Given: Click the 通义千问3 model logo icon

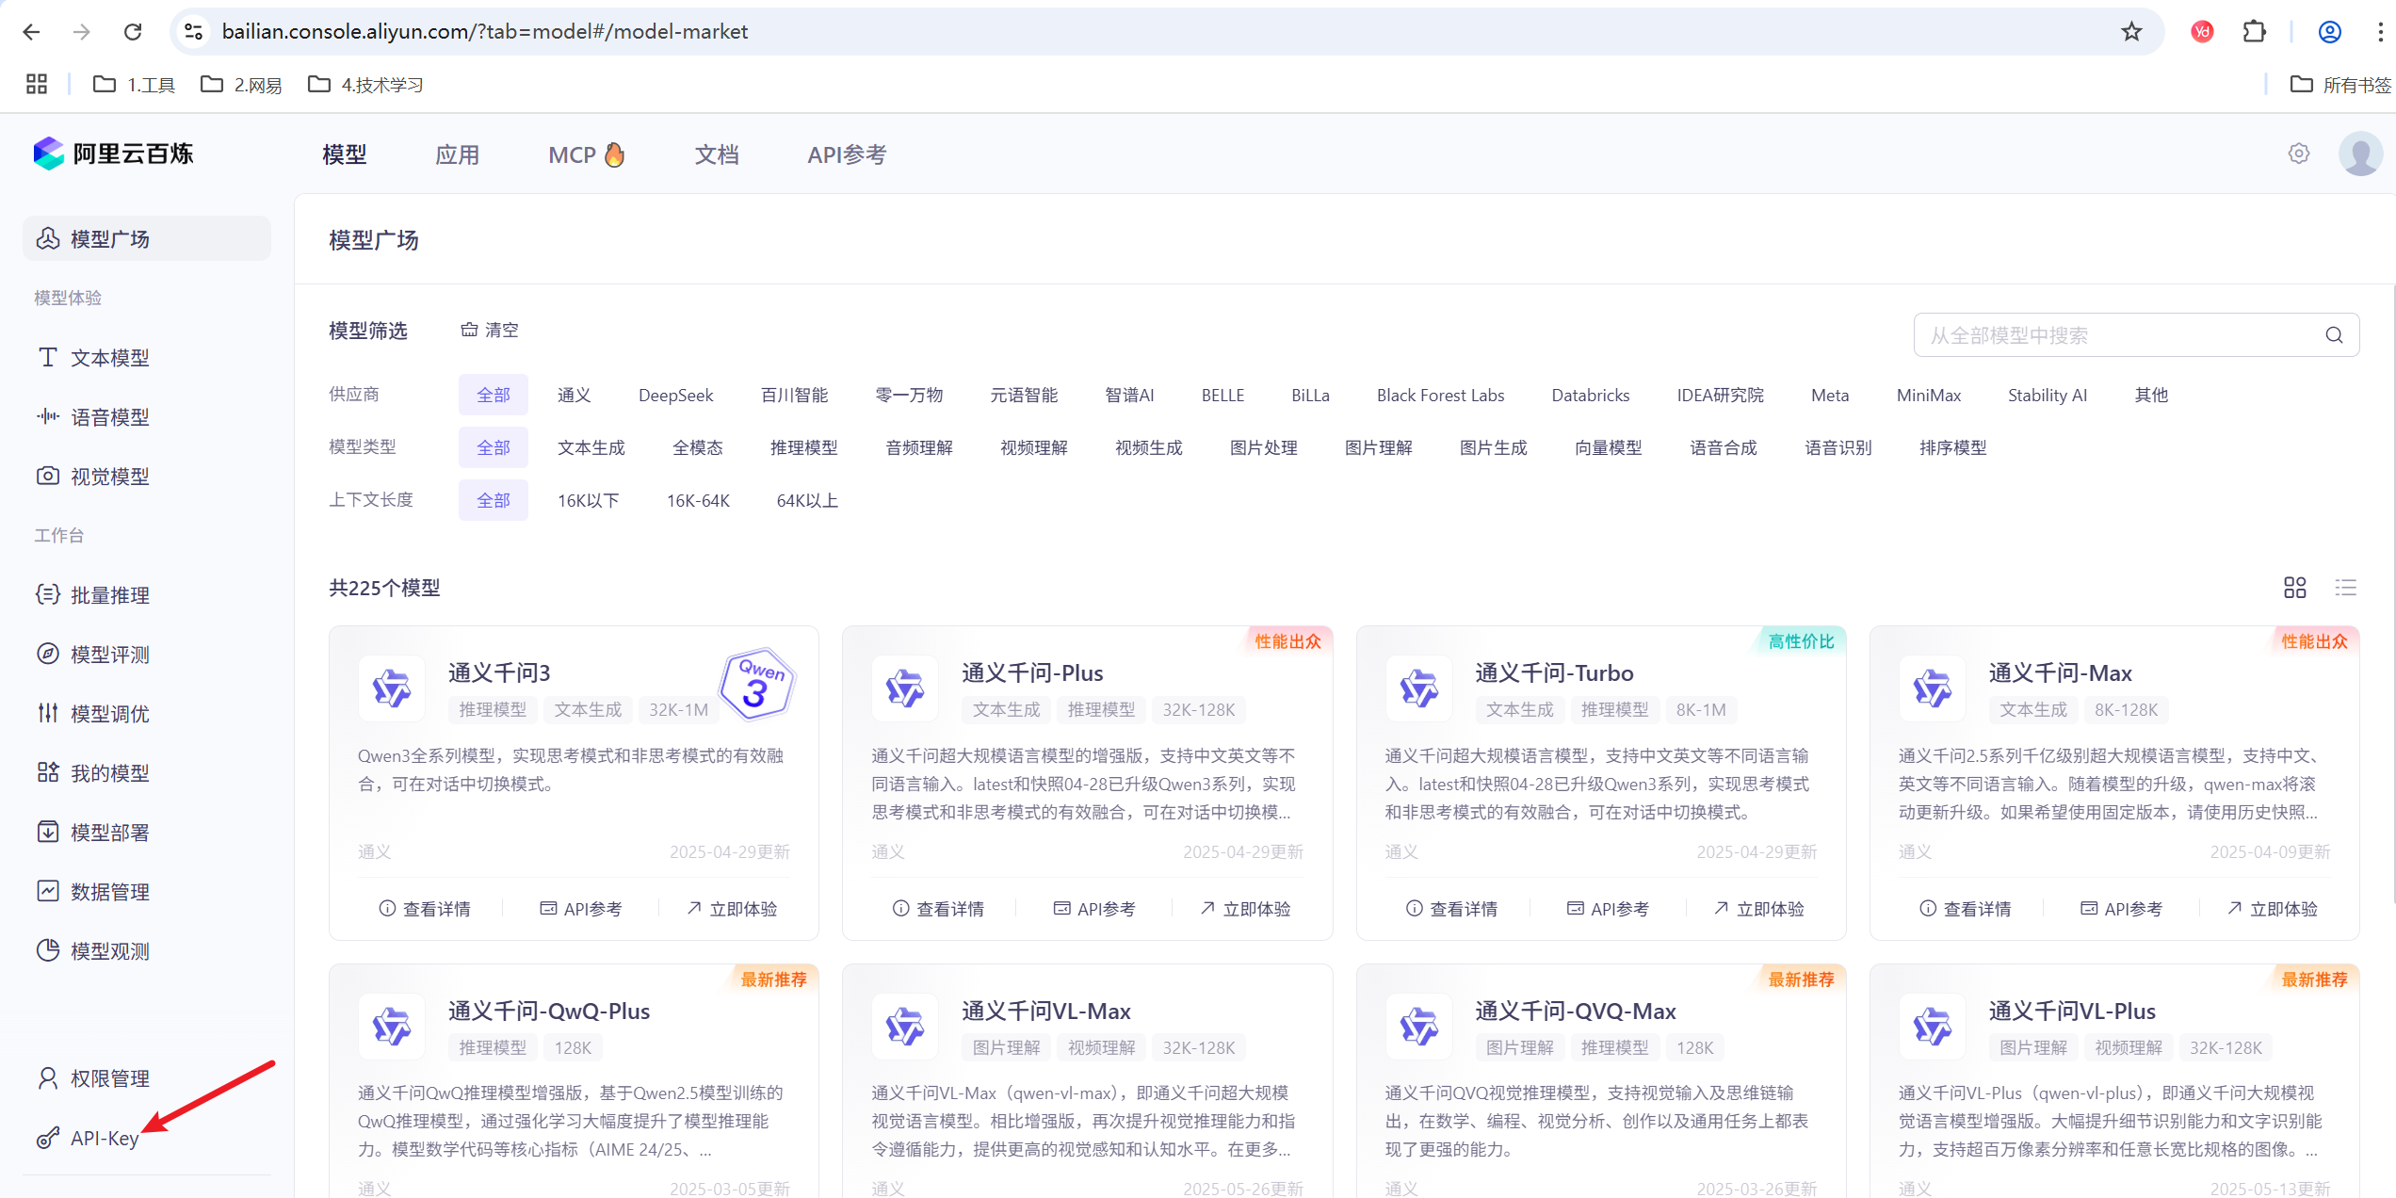Looking at the screenshot, I should 392,688.
